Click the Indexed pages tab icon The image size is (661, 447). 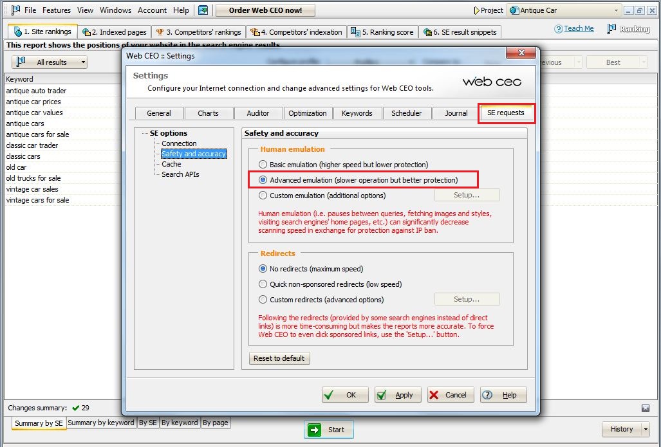86,32
